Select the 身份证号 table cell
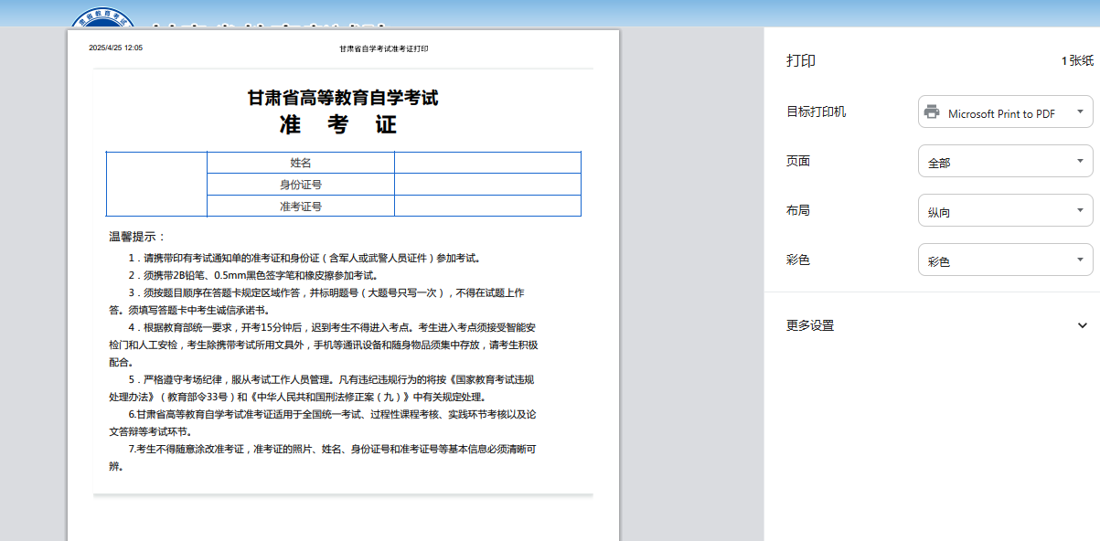Image resolution: width=1100 pixels, height=541 pixels. [x=301, y=185]
